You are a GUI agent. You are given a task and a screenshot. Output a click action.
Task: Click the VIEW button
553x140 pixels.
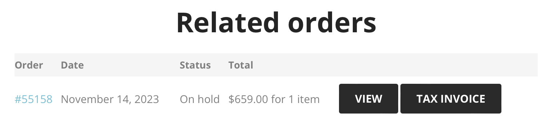tap(368, 99)
